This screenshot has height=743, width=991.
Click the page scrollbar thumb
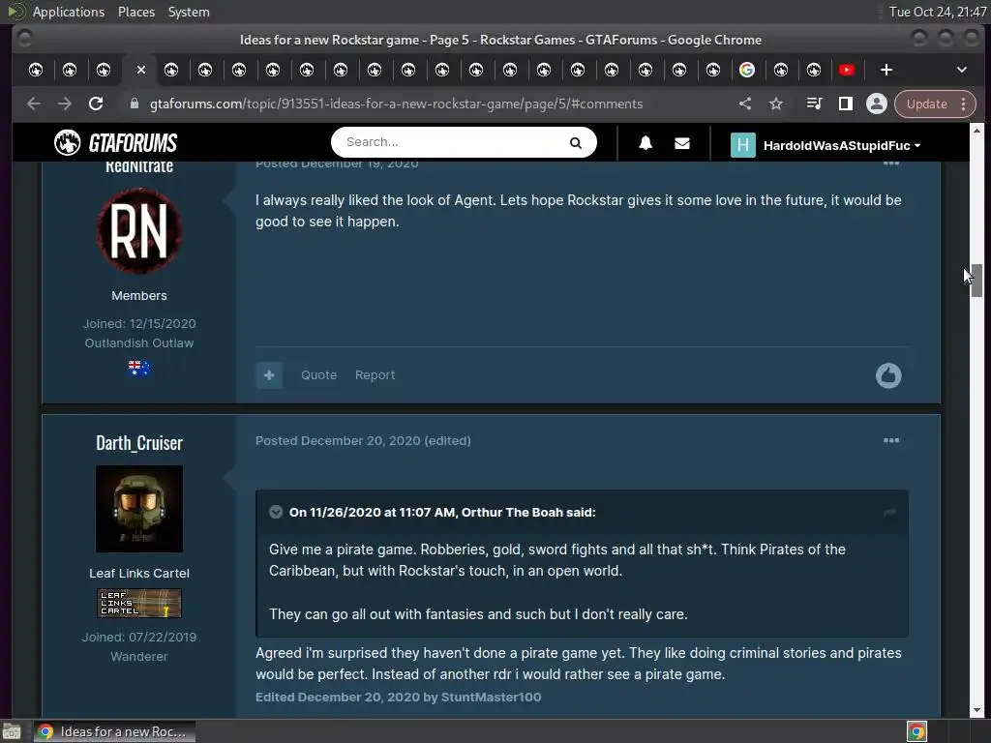click(x=976, y=281)
